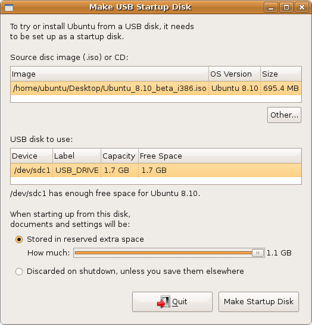Click the Quit button
The width and height of the screenshot is (312, 325).
coord(172,302)
